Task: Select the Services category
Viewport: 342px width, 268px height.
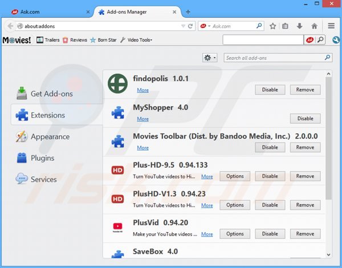Action: pyautogui.click(x=36, y=180)
